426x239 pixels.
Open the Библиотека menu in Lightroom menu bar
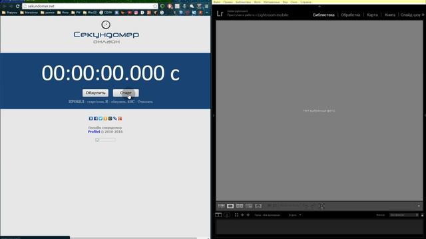tap(243, 2)
